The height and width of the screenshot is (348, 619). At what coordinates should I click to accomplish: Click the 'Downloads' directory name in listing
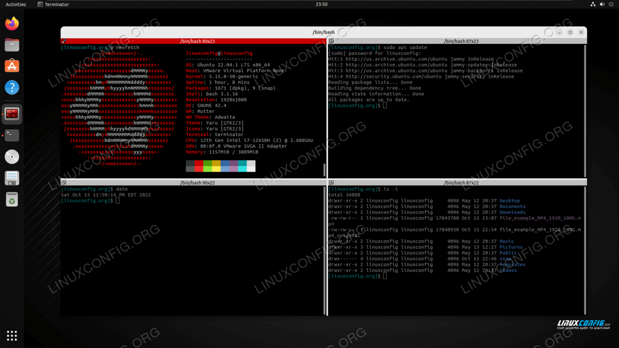[512, 212]
